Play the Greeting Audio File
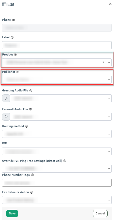 click(6, 98)
